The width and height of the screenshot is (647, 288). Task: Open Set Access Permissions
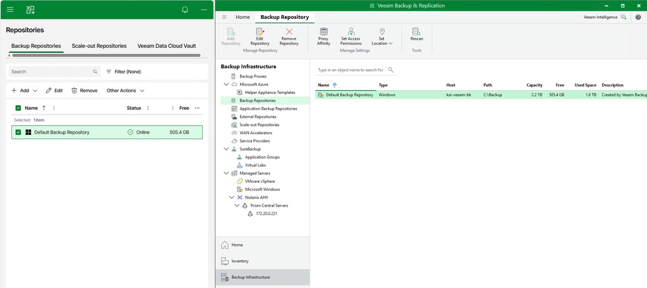click(x=351, y=36)
